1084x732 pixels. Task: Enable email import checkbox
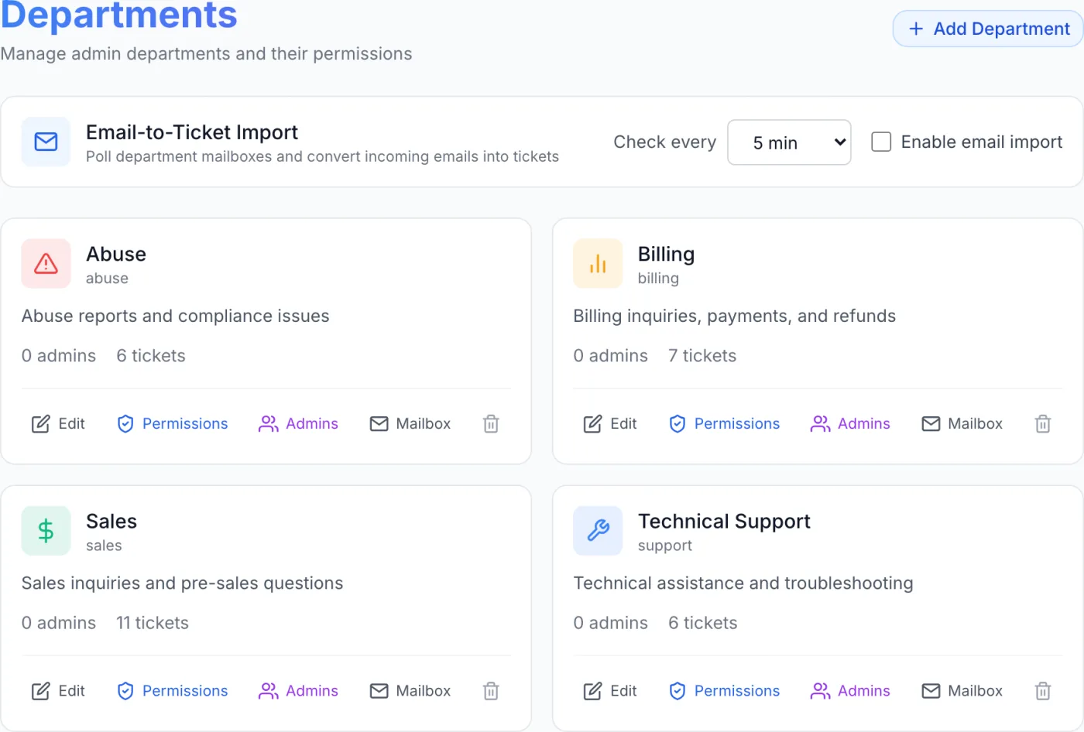pyautogui.click(x=881, y=142)
